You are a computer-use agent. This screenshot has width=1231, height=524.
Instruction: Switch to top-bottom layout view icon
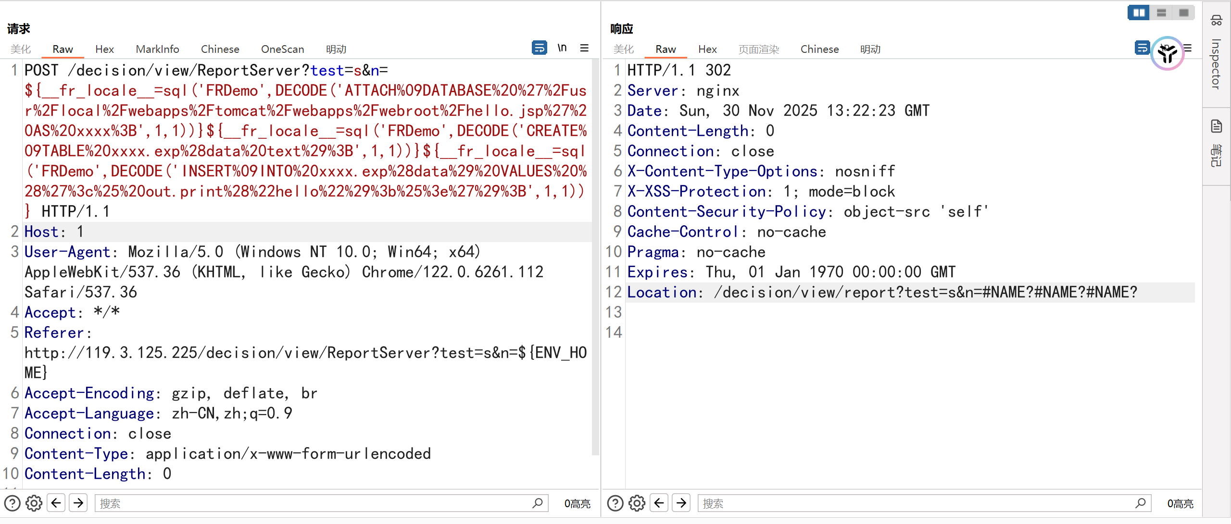[1161, 12]
